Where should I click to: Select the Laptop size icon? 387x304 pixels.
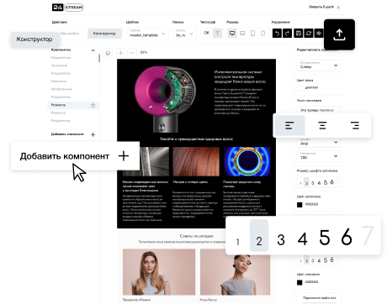coord(242,34)
